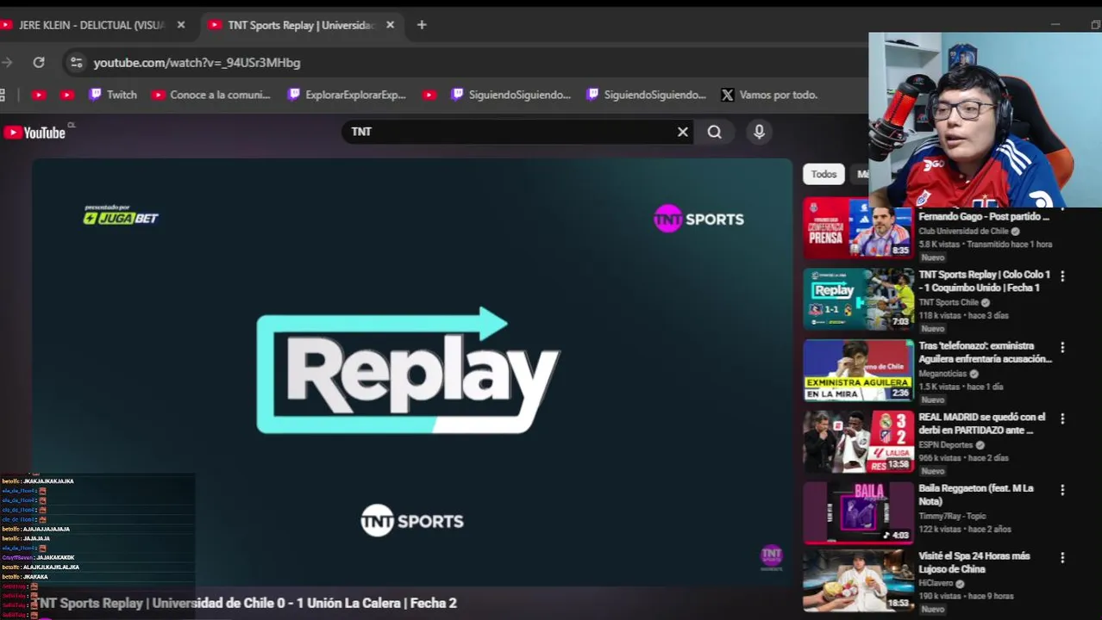This screenshot has height=620, width=1102.
Task: Visit HiClavero channel name
Action: point(936,583)
